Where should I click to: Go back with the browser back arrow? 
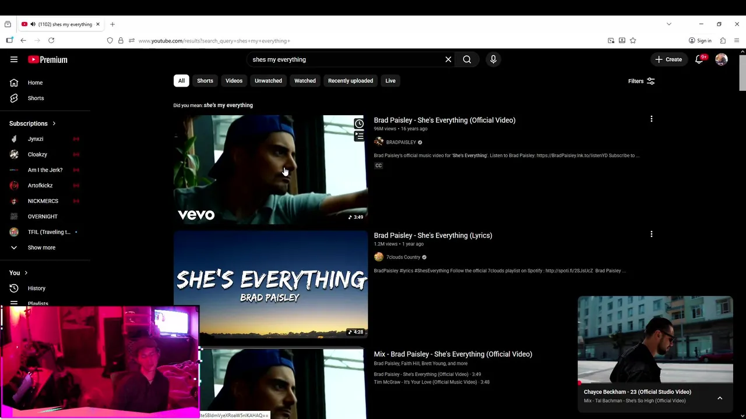[x=23, y=41]
